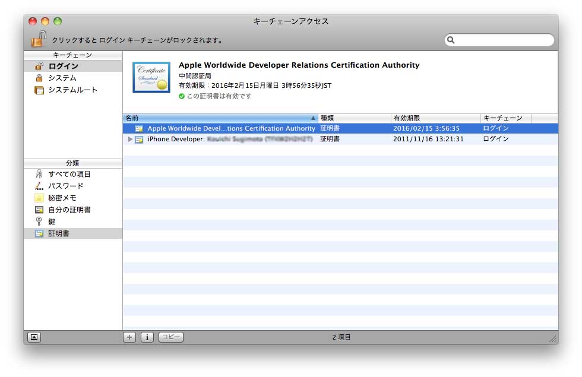This screenshot has height=377, width=582.
Task: Click the plus button to add item
Action: pyautogui.click(x=129, y=337)
